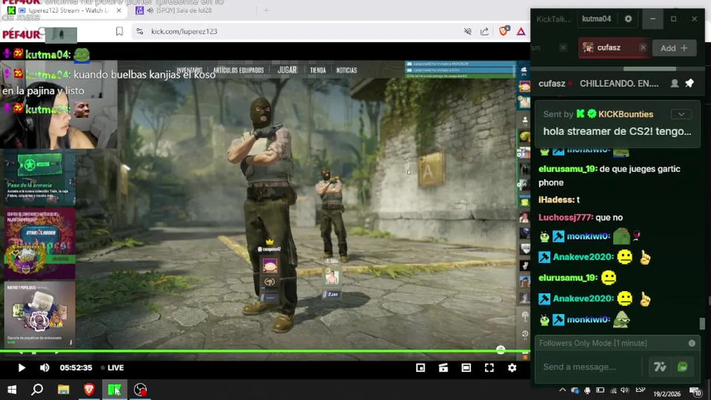Enter fullscreen on the stream player
Image resolution: width=711 pixels, height=400 pixels.
[489, 368]
